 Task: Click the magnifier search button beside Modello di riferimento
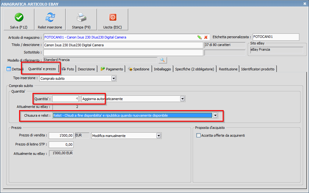pyautogui.click(x=163, y=60)
